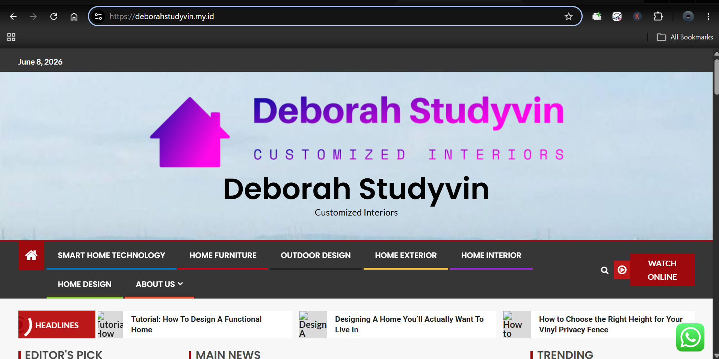Screen dimensions: 719x359
Task: Bookmark this page with the star icon
Action: [x=569, y=17]
